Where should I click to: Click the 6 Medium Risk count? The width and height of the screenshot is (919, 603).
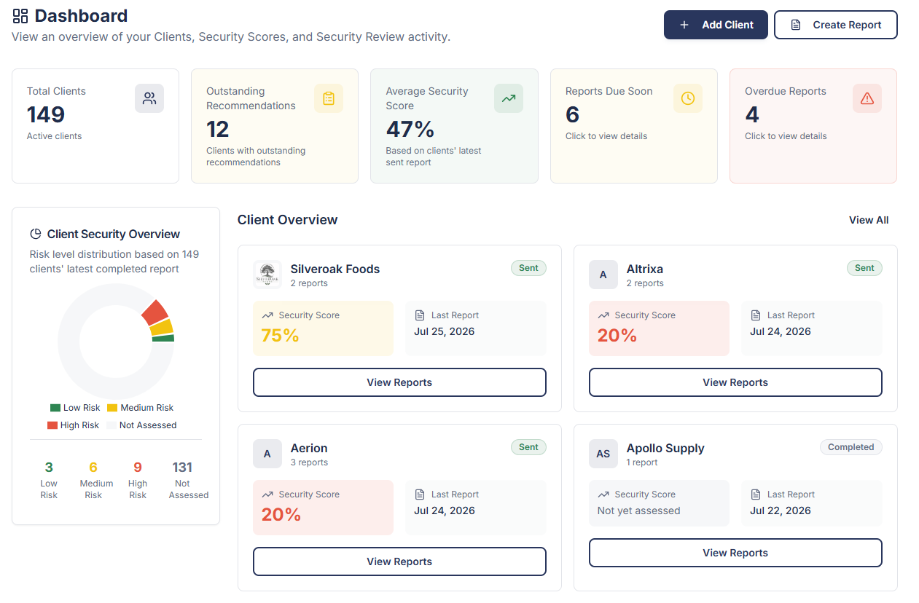[93, 468]
